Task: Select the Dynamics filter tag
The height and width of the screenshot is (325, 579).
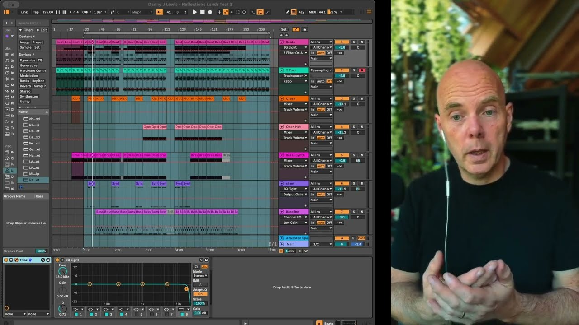Action: coord(27,60)
